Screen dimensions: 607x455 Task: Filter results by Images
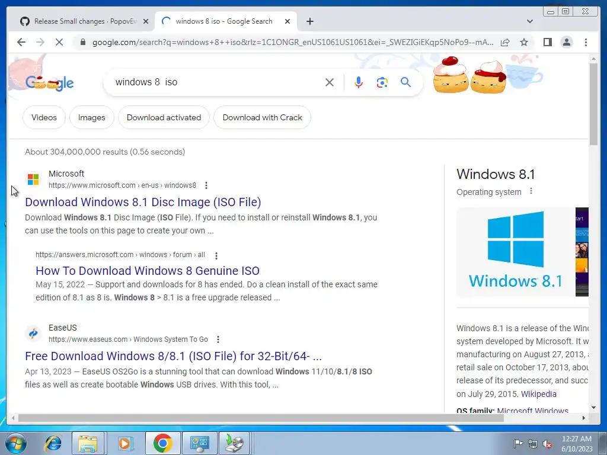click(x=92, y=117)
